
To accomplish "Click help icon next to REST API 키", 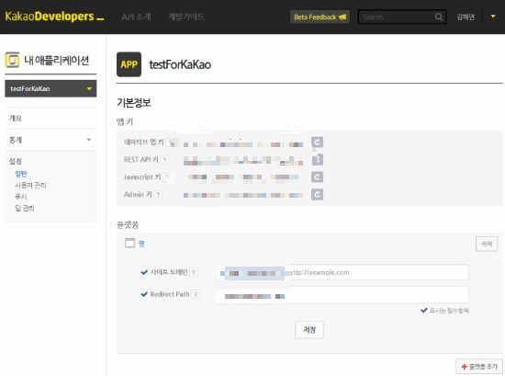I will (164, 160).
